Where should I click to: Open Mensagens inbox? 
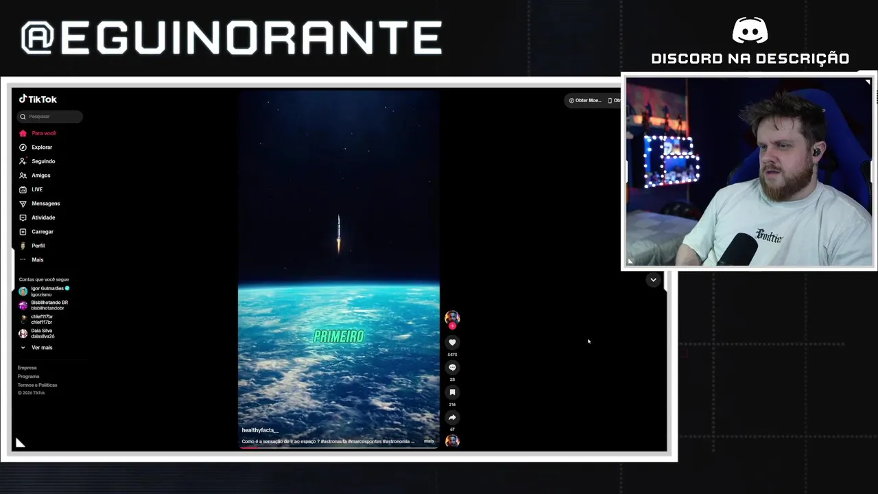tap(40, 204)
